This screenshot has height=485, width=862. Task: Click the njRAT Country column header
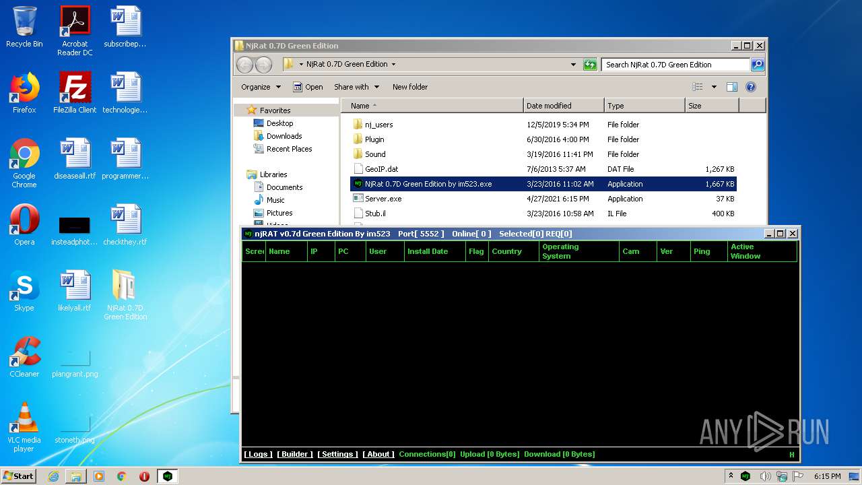click(514, 251)
